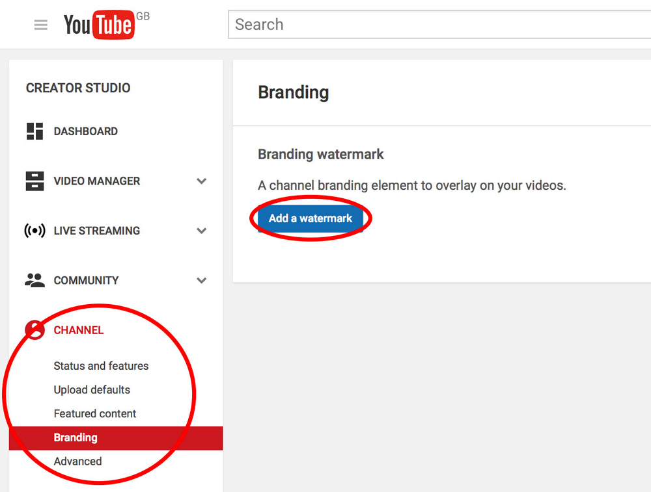Click the Live Streaming broadcast icon
Screen dimensions: 651x492
[x=35, y=231]
